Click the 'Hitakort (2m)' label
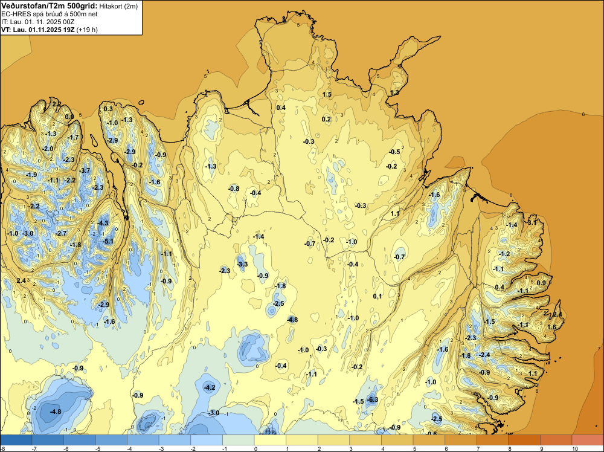 click(118, 6)
